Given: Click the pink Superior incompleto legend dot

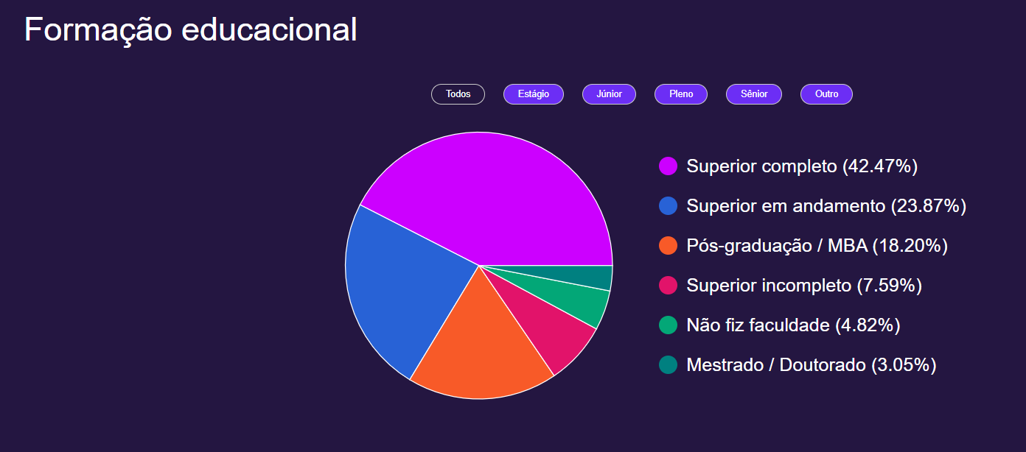Looking at the screenshot, I should [668, 285].
